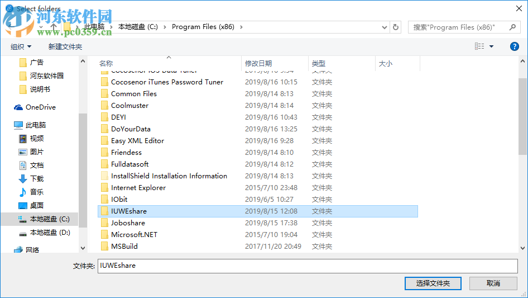The width and height of the screenshot is (528, 298).
Task: Expand chevron after 此电脑 in path
Action: pos(111,27)
